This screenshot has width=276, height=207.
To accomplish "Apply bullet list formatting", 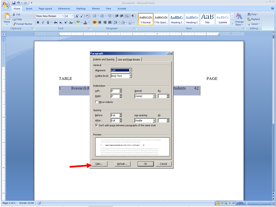I will (x=95, y=16).
